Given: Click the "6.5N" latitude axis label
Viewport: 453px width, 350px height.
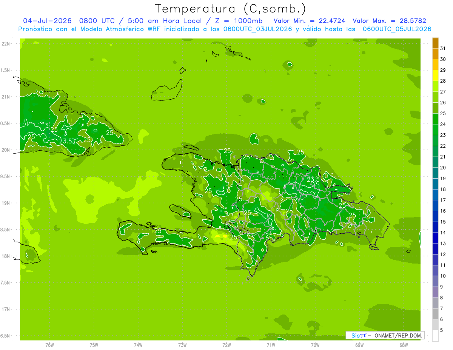Looking at the screenshot, I should 6,336.
